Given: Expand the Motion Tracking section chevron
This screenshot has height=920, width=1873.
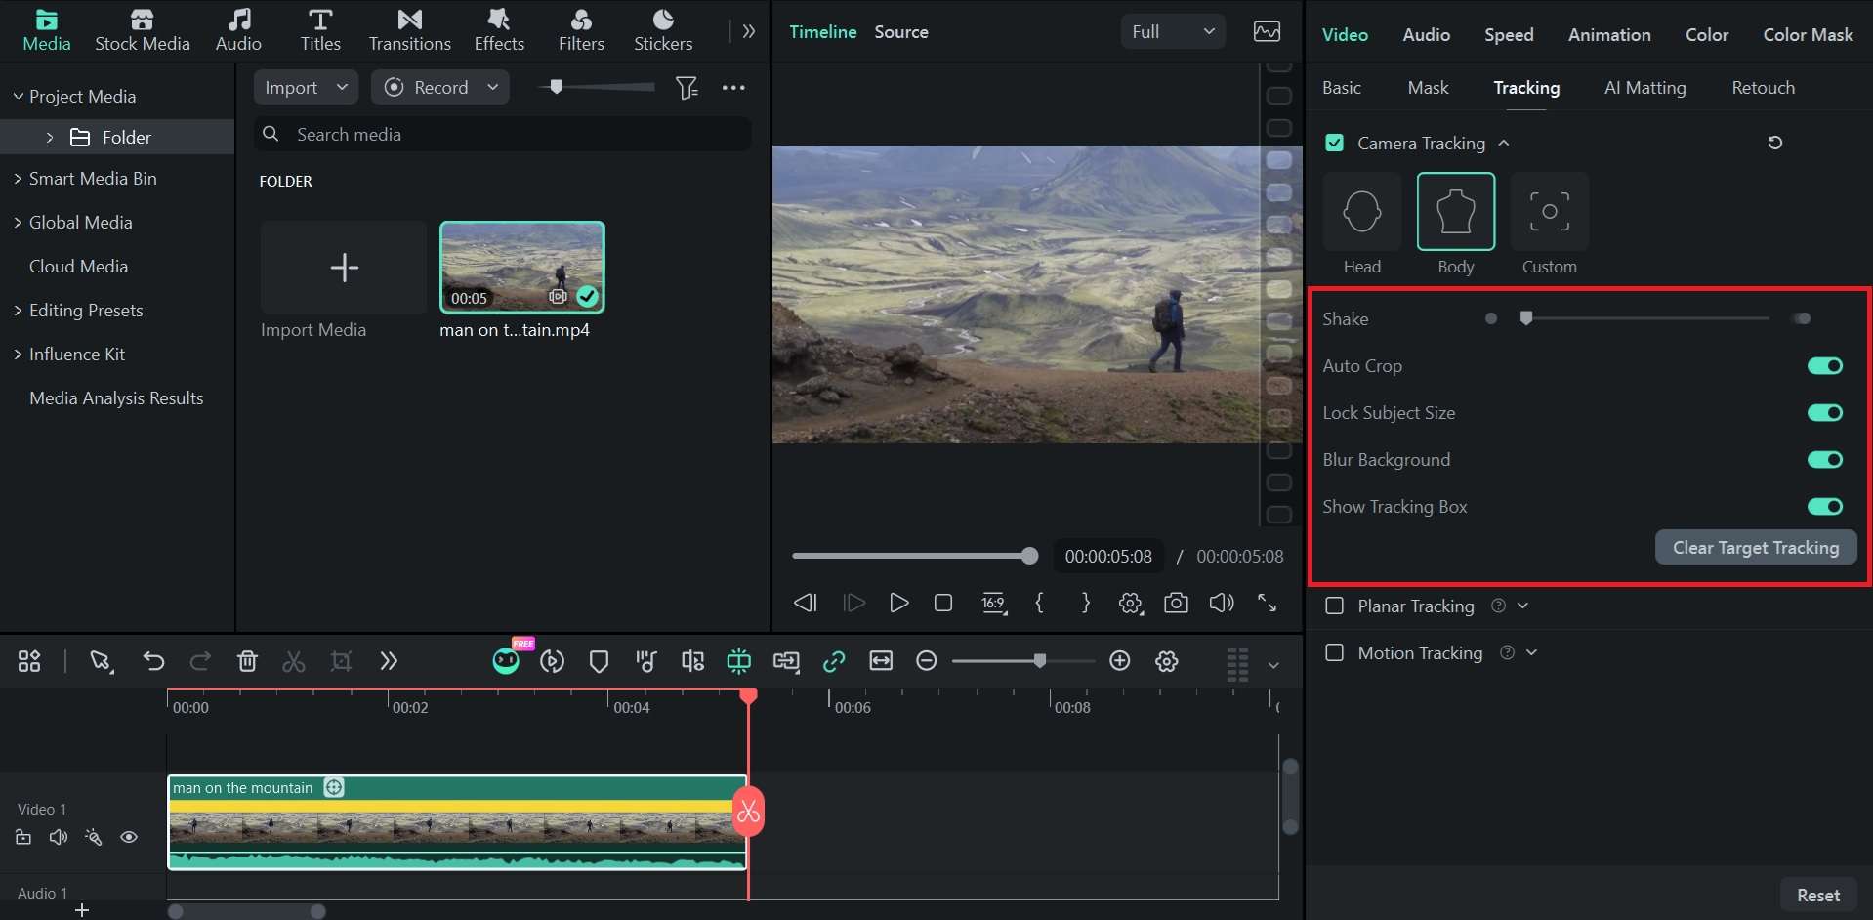Looking at the screenshot, I should [x=1531, y=652].
